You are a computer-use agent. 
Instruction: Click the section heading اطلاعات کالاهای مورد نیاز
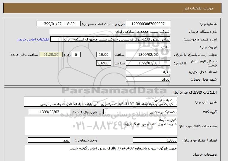195,92
